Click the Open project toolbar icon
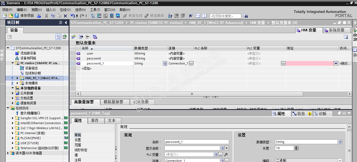This screenshot has height=162, width=357. click(11, 16)
